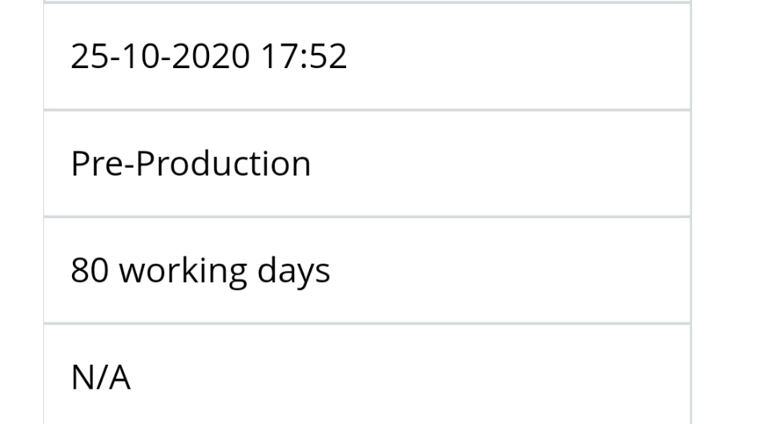Click the date text 25-10-2020

click(160, 56)
